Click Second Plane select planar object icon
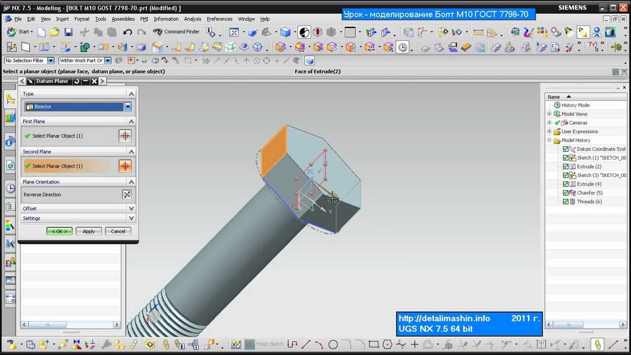Screen dimensions: 631x355 [x=125, y=166]
